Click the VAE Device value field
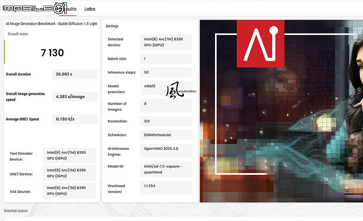363x221 pixels. [x=69, y=191]
